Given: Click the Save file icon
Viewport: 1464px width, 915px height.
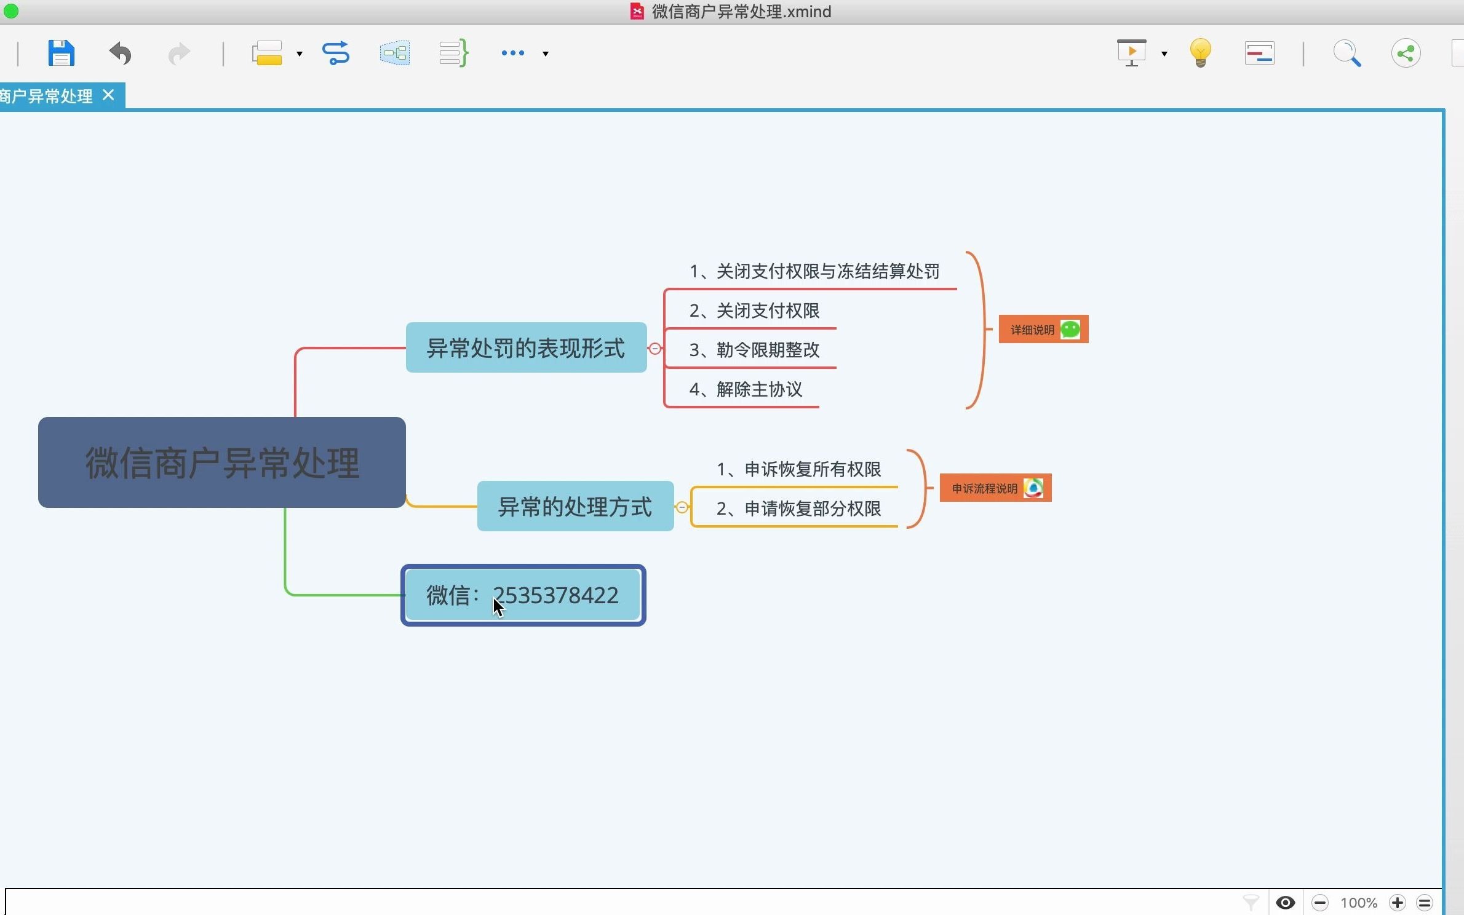Looking at the screenshot, I should tap(61, 53).
